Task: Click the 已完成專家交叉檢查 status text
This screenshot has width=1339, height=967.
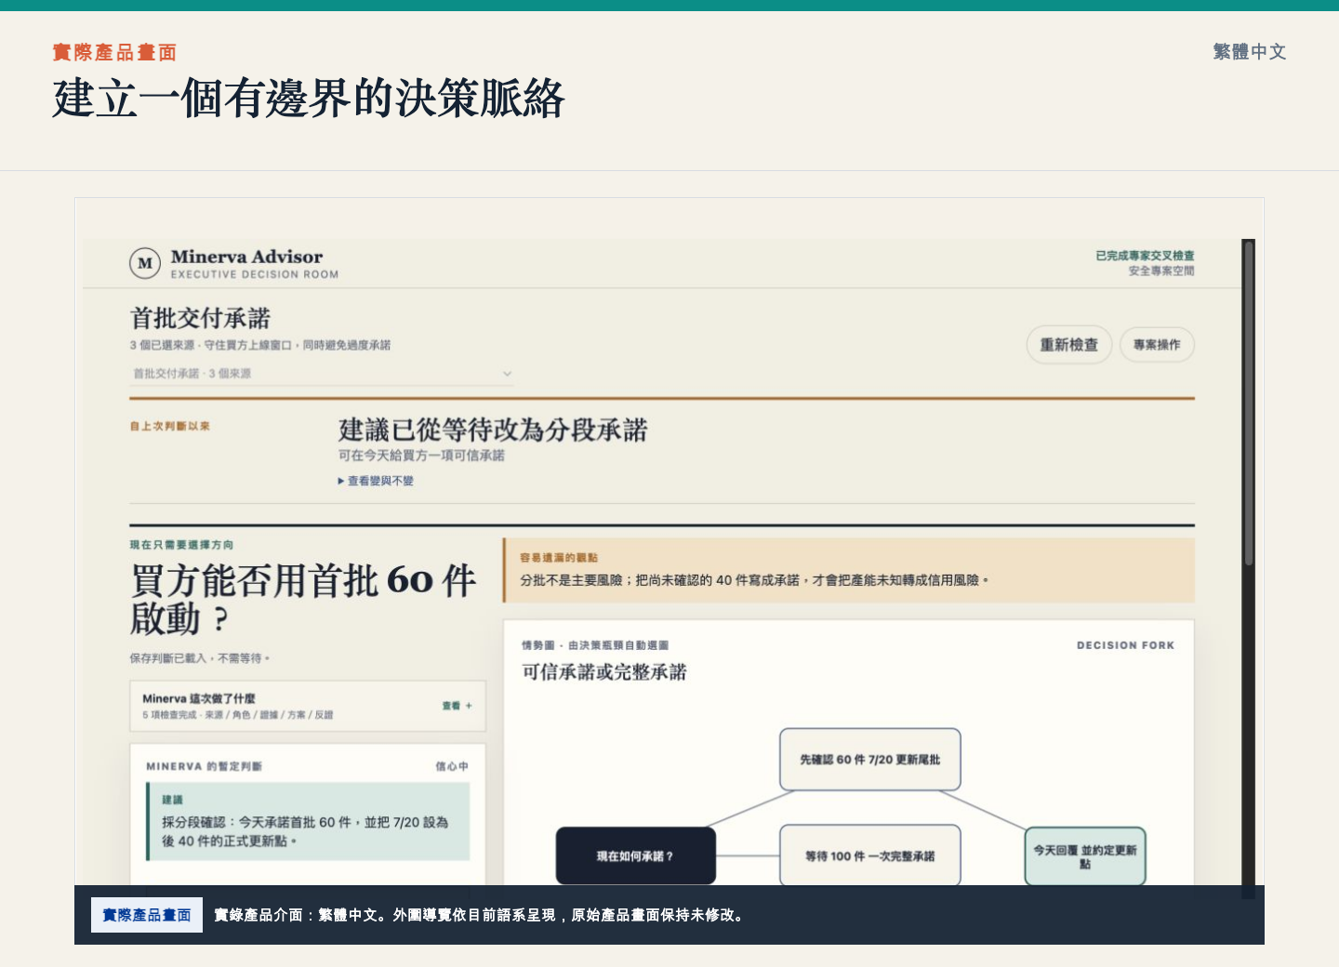Action: [1145, 256]
